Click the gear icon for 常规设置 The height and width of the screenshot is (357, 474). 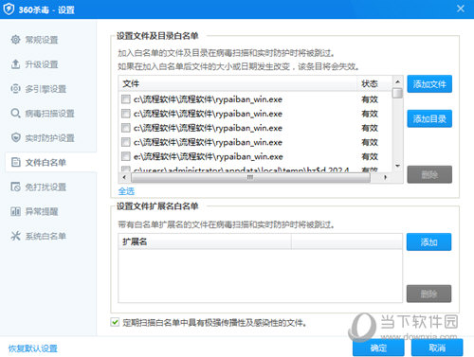pyautogui.click(x=15, y=40)
